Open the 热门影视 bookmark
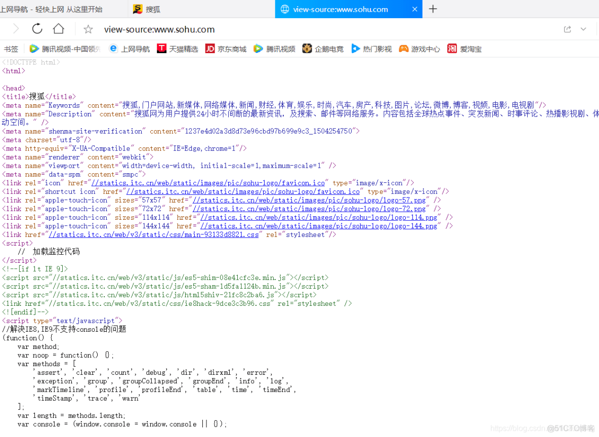The height and width of the screenshot is (437, 599). click(371, 49)
